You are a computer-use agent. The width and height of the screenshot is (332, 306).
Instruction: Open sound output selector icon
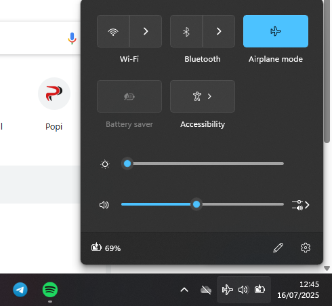[x=300, y=205]
